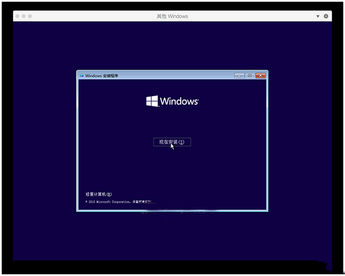Click the macOS close button of 其他 Windows window
Image resolution: width=345 pixels, height=276 pixels.
(x=18, y=16)
